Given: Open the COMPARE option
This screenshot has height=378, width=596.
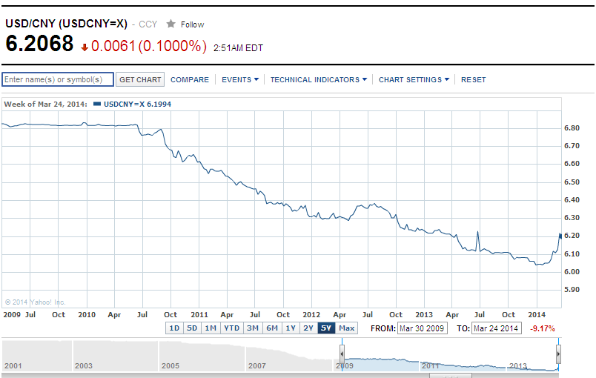Looking at the screenshot, I should pos(190,80).
